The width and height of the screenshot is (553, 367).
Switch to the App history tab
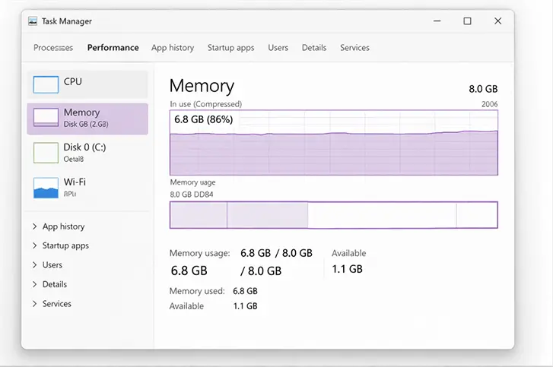click(x=173, y=48)
